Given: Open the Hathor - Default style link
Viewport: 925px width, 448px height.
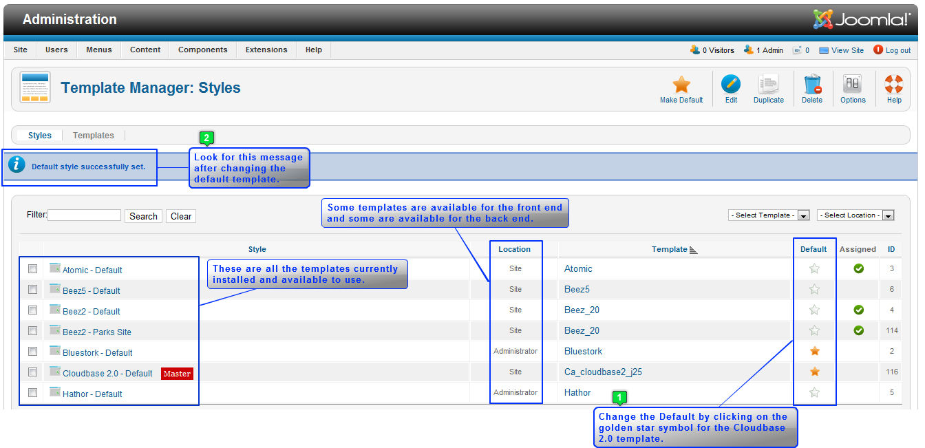Looking at the screenshot, I should tap(92, 394).
